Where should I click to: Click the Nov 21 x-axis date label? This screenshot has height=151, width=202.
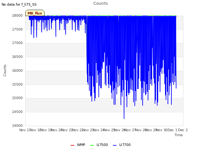(x=67, y=130)
